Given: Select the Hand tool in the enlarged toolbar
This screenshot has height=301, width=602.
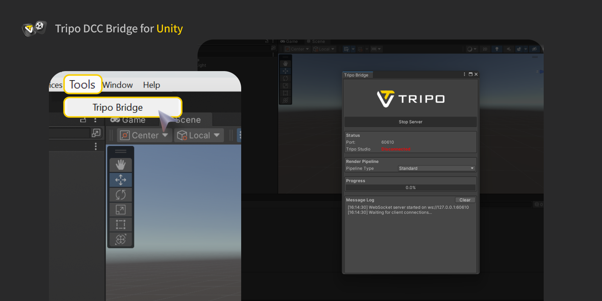Looking at the screenshot, I should pyautogui.click(x=120, y=165).
